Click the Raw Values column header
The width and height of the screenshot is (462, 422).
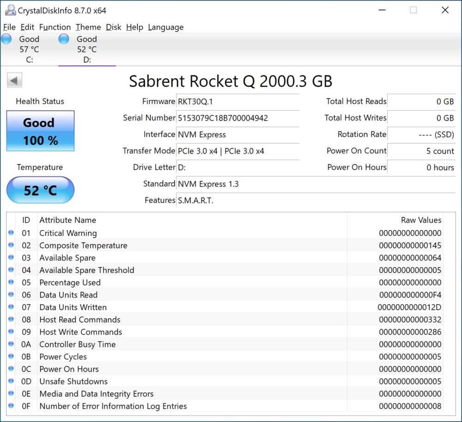pos(395,220)
